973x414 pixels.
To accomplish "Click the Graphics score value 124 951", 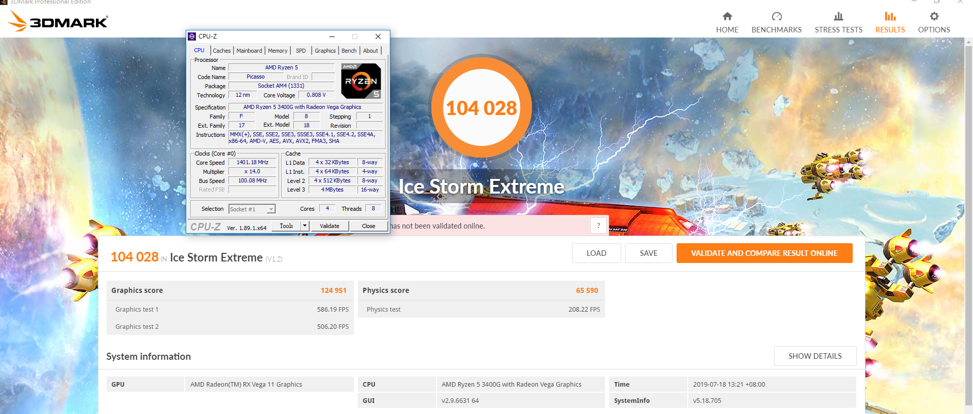I will [333, 290].
